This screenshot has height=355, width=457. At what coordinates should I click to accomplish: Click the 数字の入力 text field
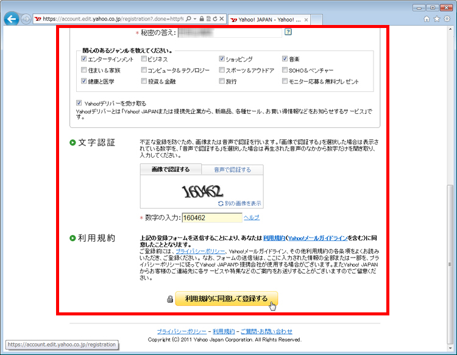pyautogui.click(x=212, y=218)
